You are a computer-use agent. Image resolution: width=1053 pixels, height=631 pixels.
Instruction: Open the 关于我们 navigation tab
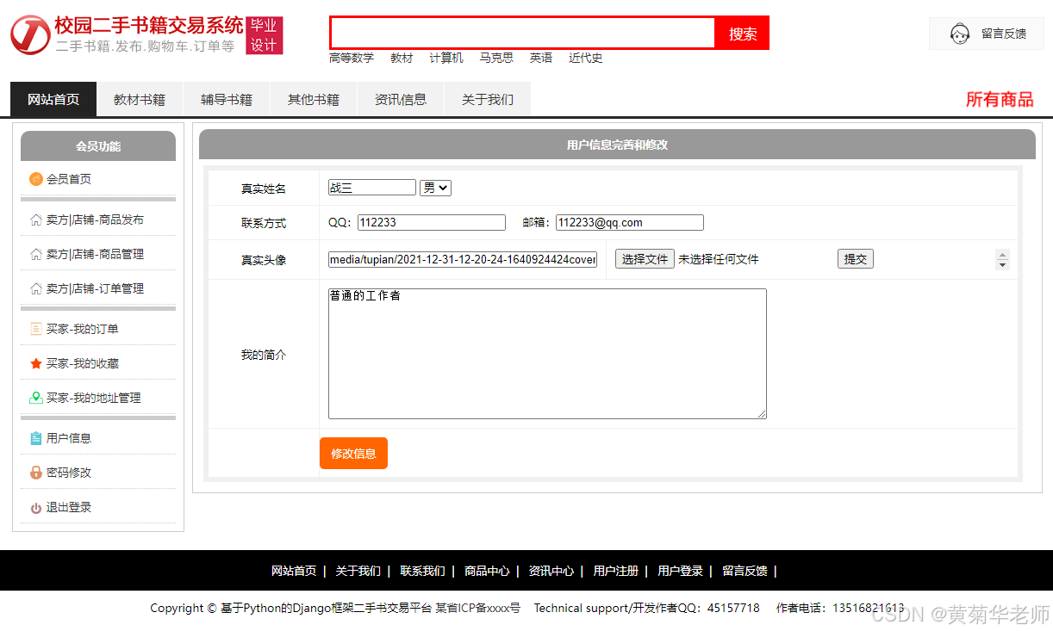[488, 99]
